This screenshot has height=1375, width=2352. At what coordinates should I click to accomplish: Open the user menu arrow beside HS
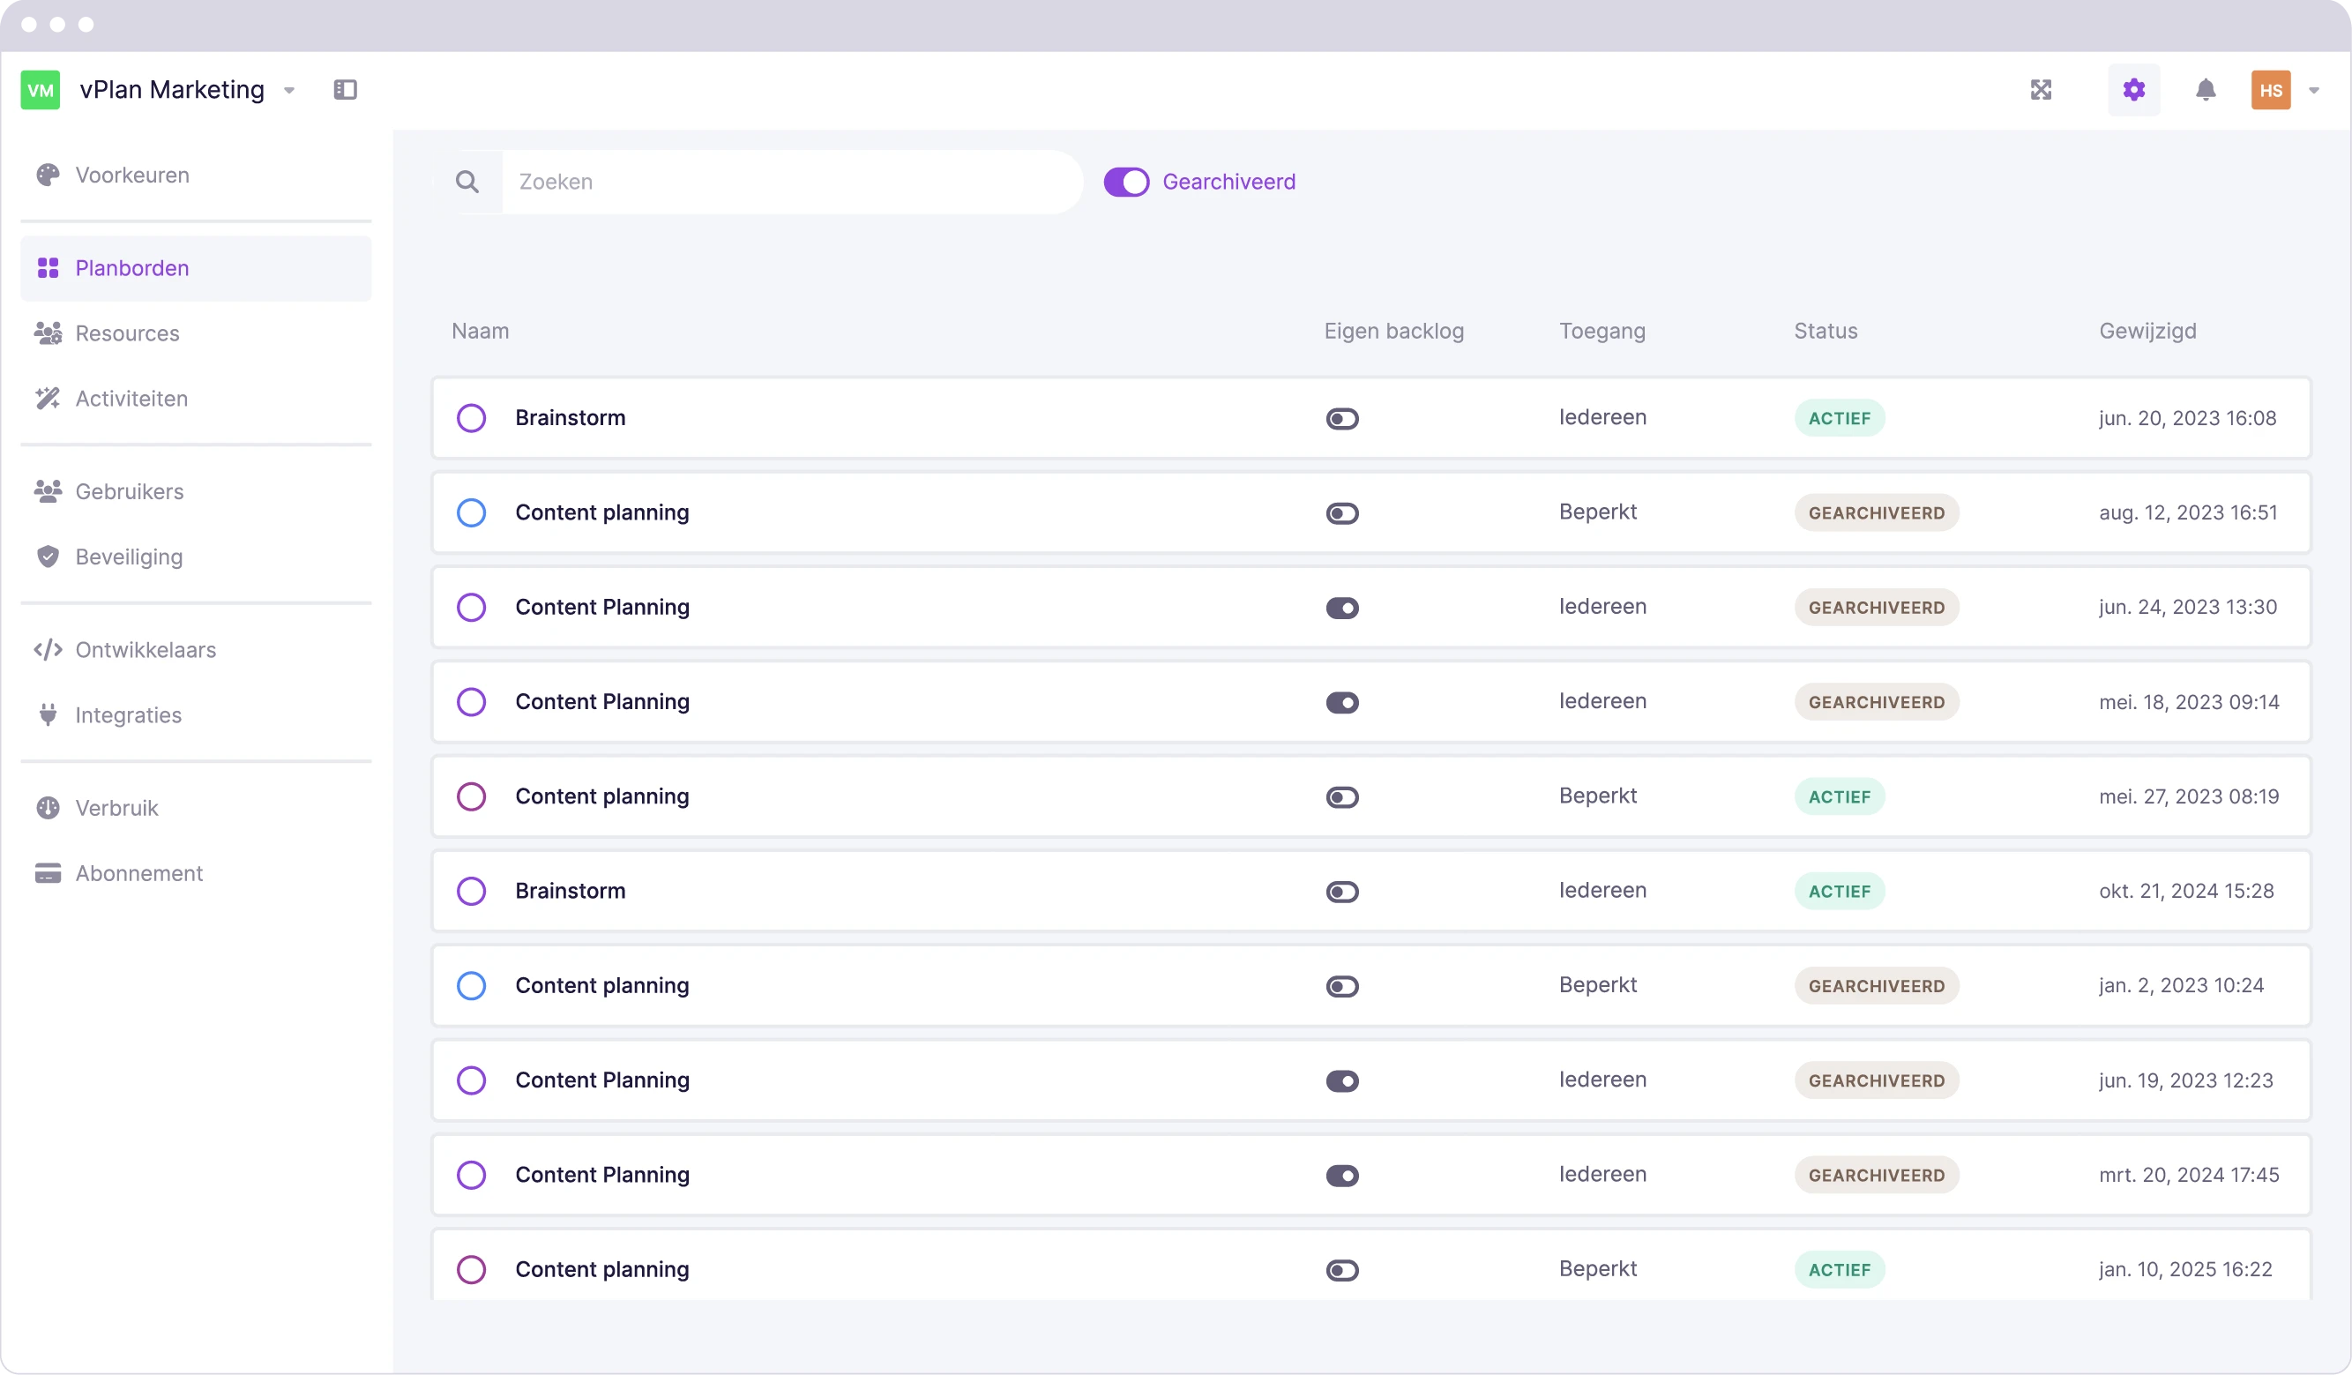pos(2314,91)
